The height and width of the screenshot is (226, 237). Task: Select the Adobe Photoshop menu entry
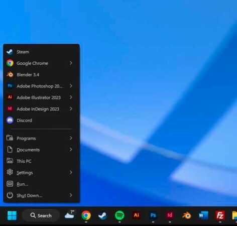point(41,86)
